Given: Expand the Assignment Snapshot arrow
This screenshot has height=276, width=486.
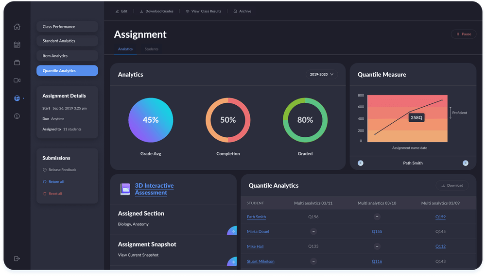Looking at the screenshot, I should [233, 262].
